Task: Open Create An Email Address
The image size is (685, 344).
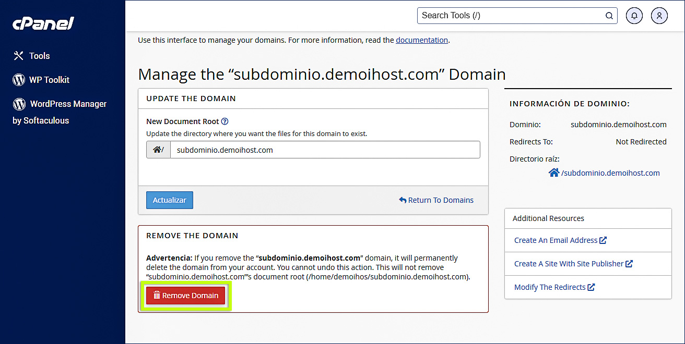Action: pos(560,240)
